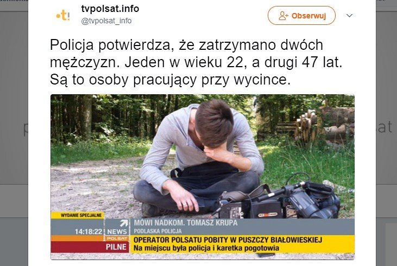Viewport: 397px width, 266px height.
Task: Expand the tweet options chevron
Action: point(349,16)
